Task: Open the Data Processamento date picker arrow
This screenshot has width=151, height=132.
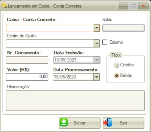Action: (x=97, y=77)
